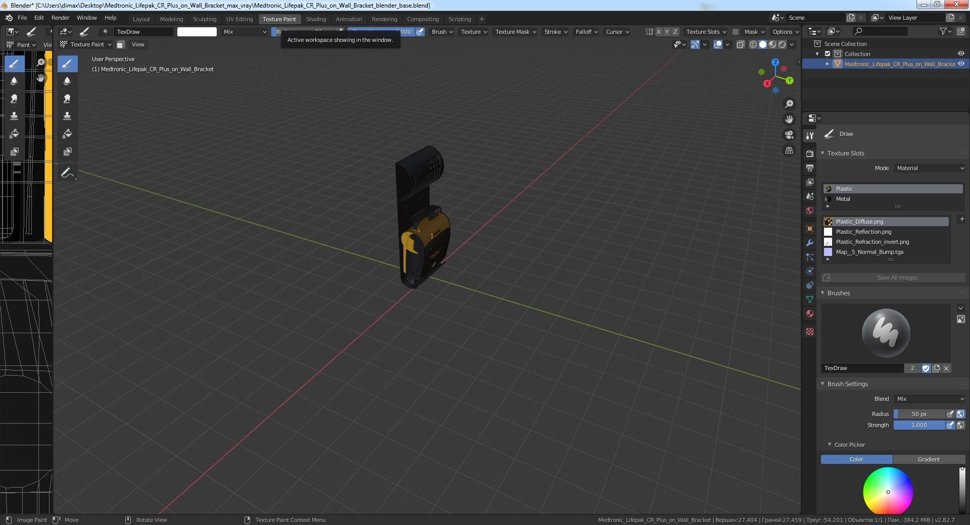Open the Particles properties tab

(810, 257)
